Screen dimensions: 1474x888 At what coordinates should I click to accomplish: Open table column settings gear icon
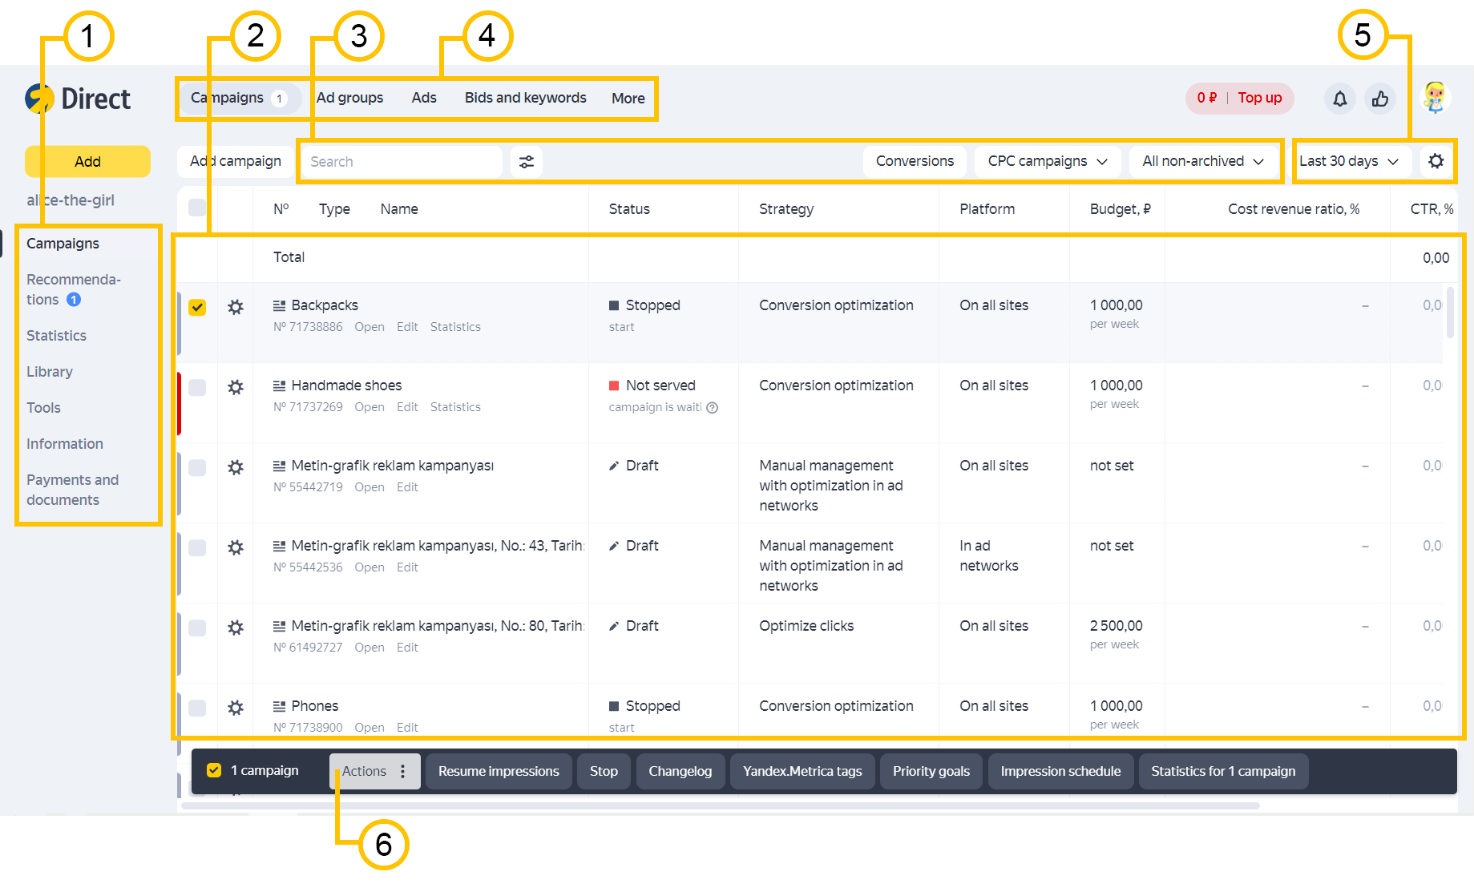1436,161
